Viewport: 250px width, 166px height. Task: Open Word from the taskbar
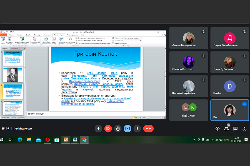pyautogui.click(x=75, y=140)
